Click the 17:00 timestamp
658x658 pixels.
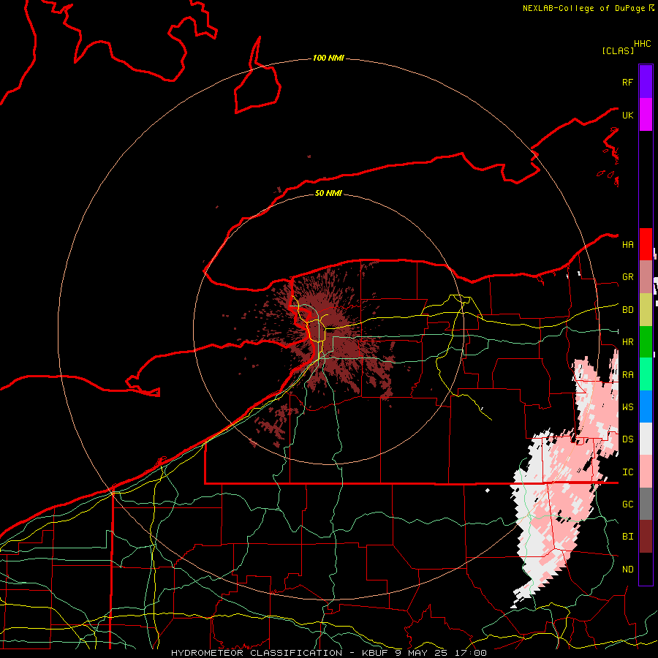(x=470, y=653)
